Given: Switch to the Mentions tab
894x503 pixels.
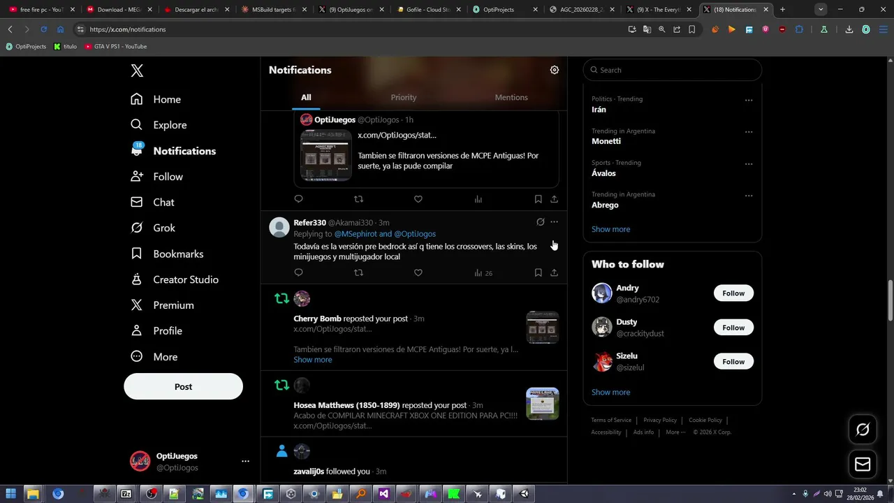Looking at the screenshot, I should [x=511, y=97].
